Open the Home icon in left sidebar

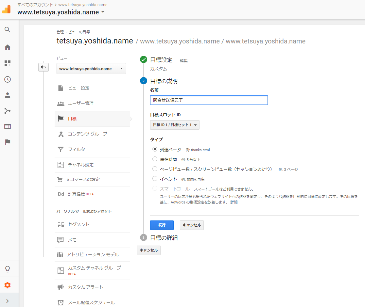pos(7,47)
